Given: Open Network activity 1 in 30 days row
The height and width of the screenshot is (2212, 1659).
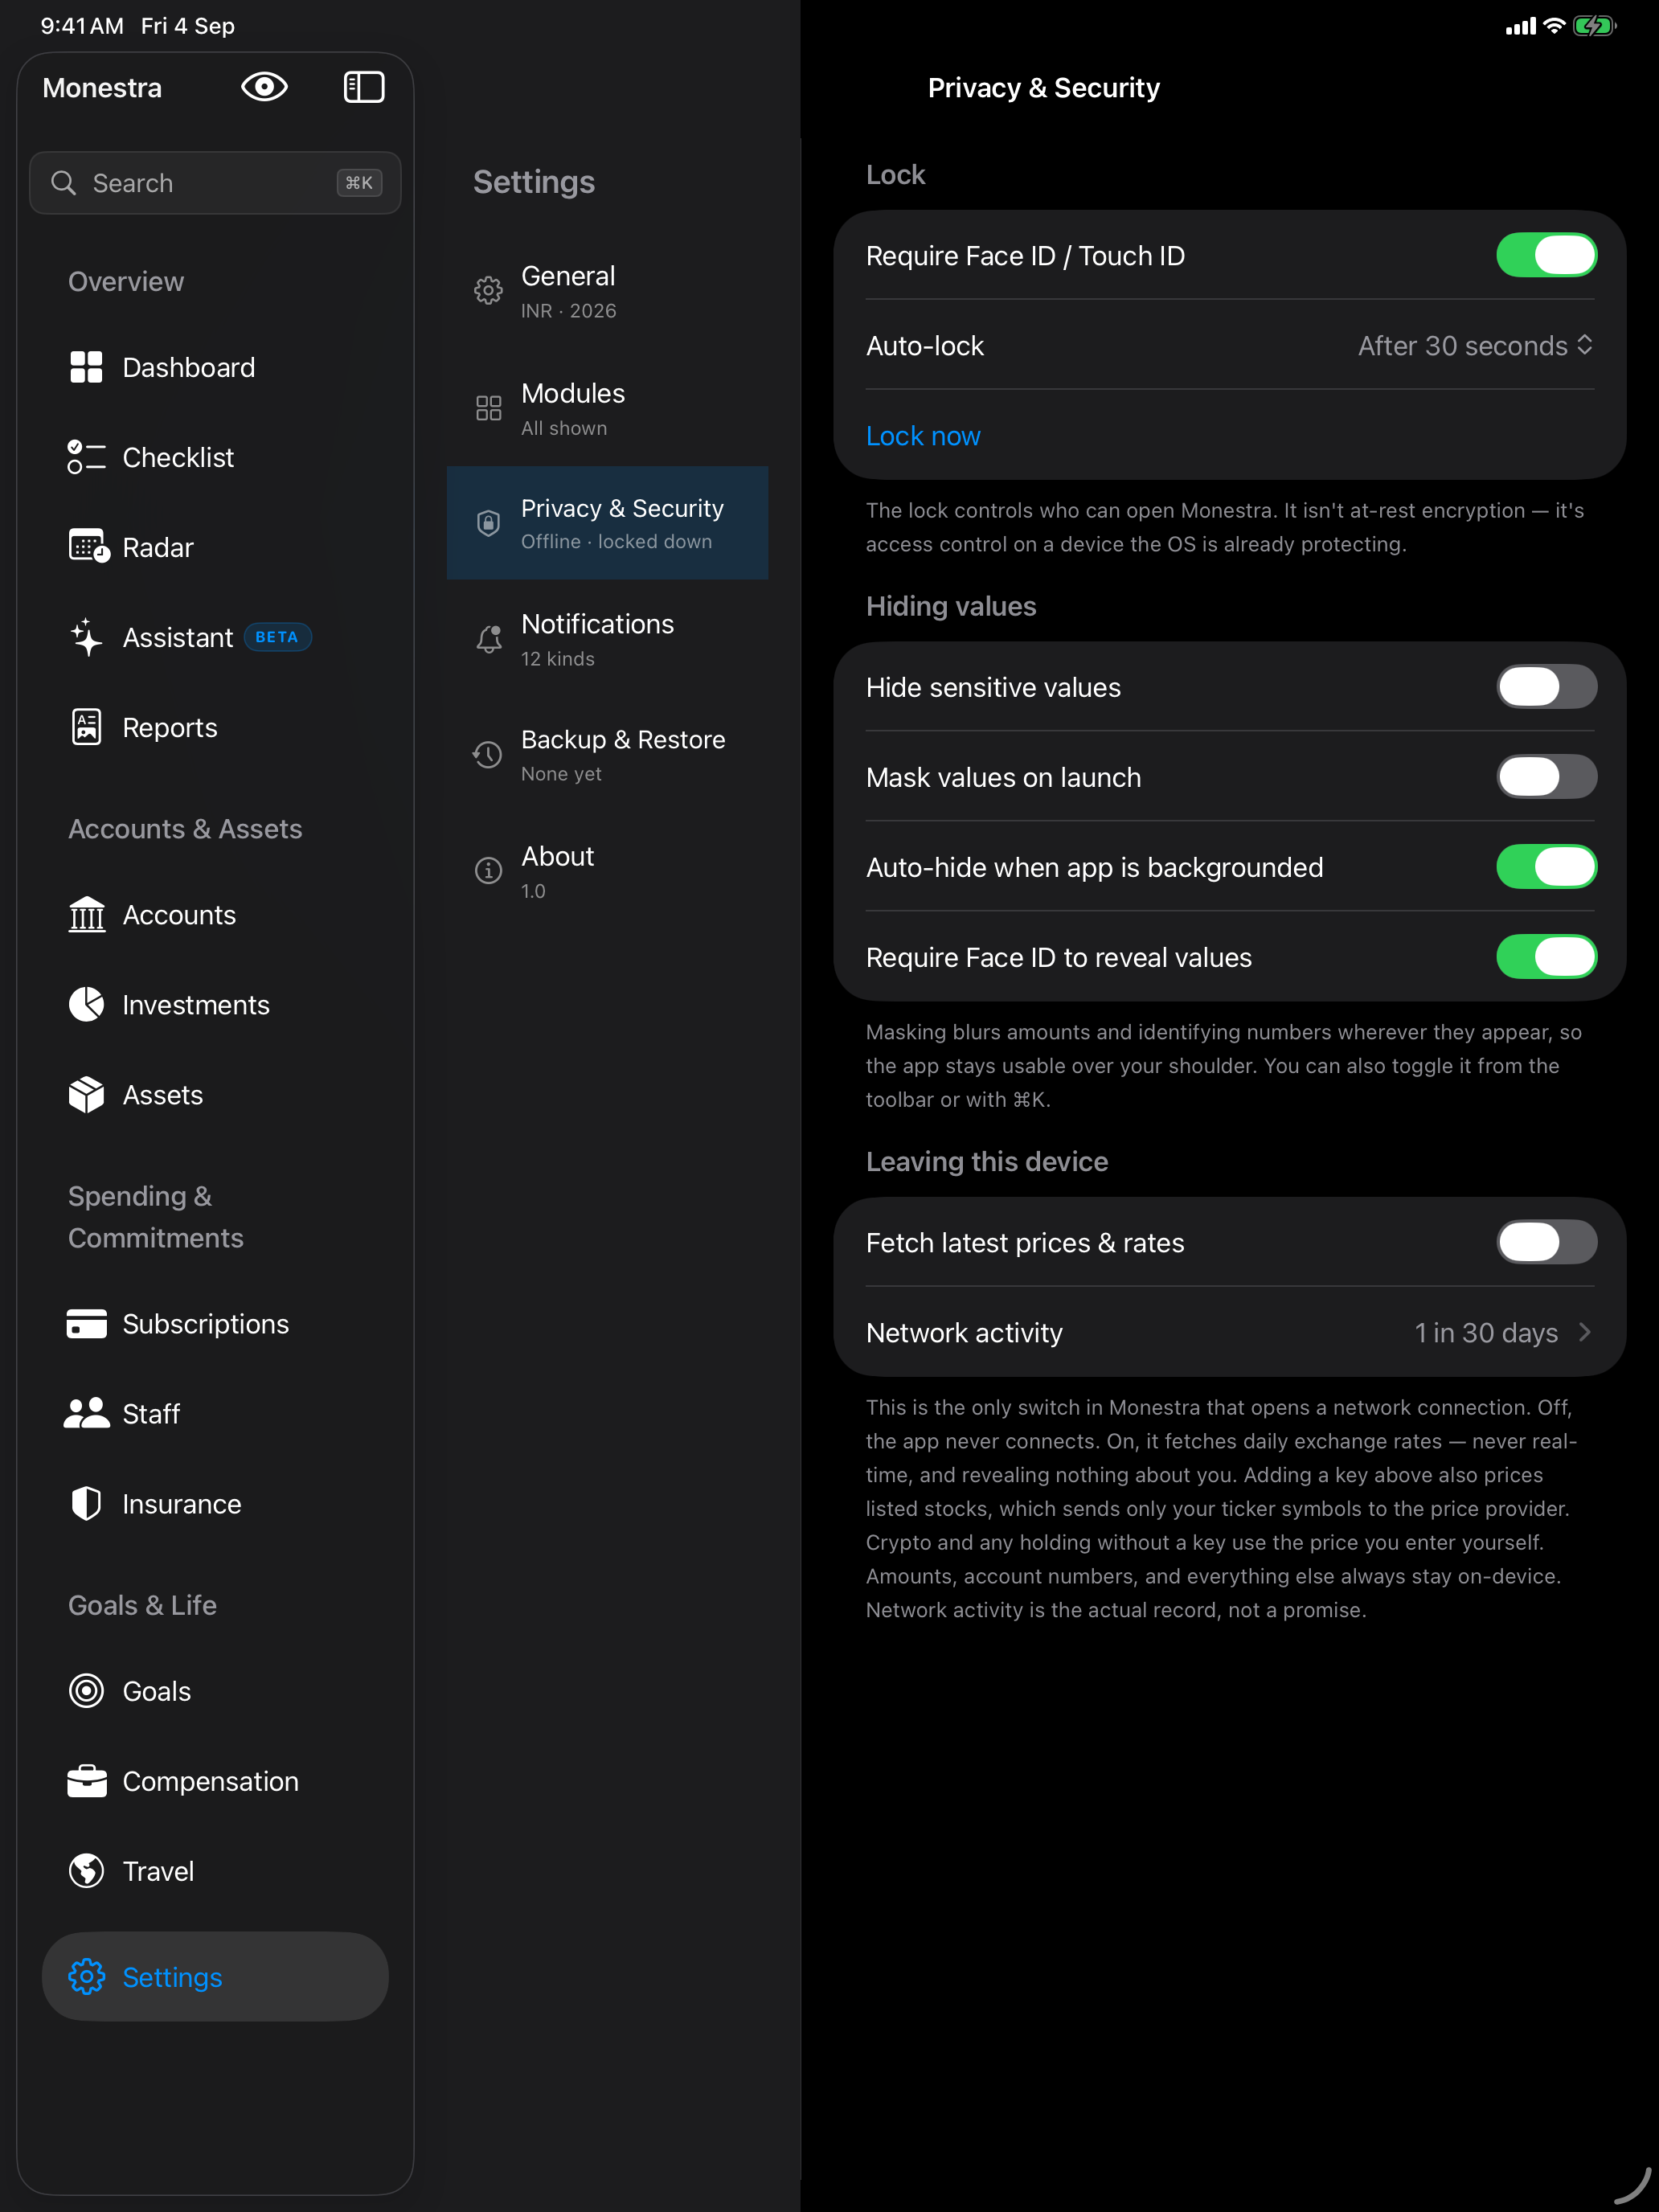Looking at the screenshot, I should 1229,1332.
